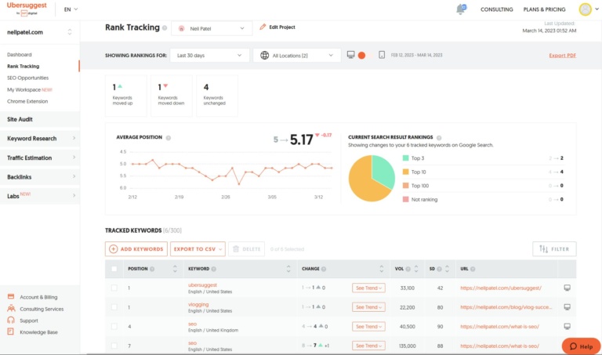Click the Support headset icon
This screenshot has height=355, width=602.
(11, 320)
